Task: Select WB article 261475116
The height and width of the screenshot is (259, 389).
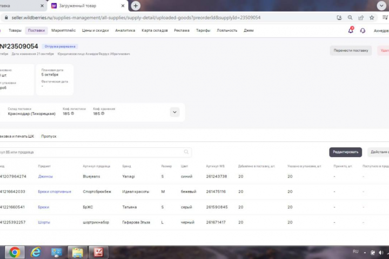Action: coord(216,192)
